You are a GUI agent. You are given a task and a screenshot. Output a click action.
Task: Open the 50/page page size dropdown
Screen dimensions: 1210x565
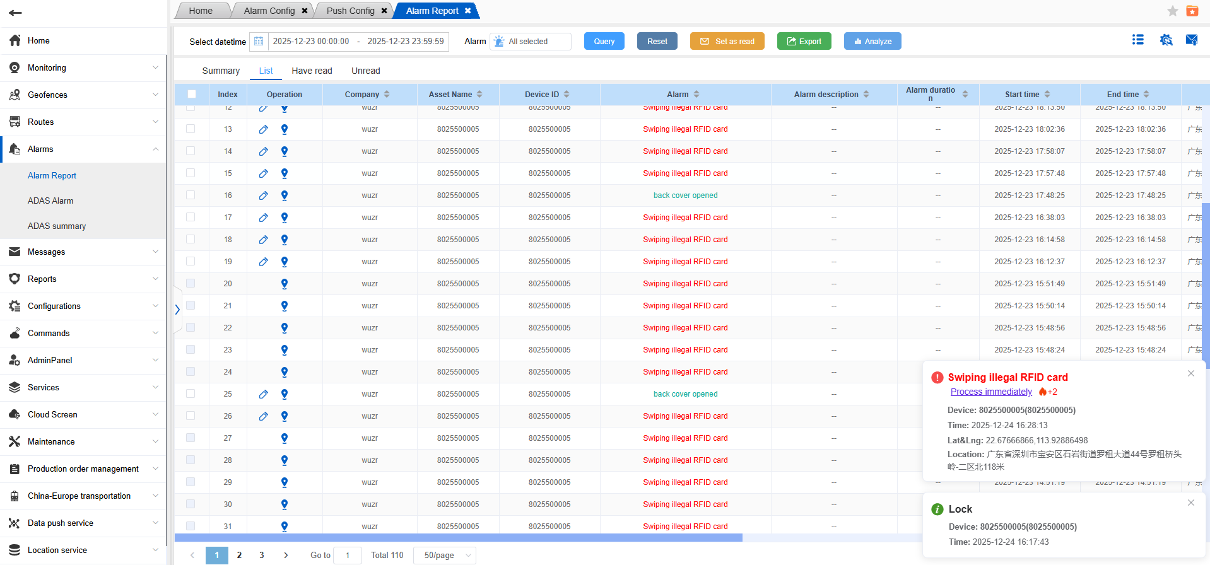pos(445,555)
